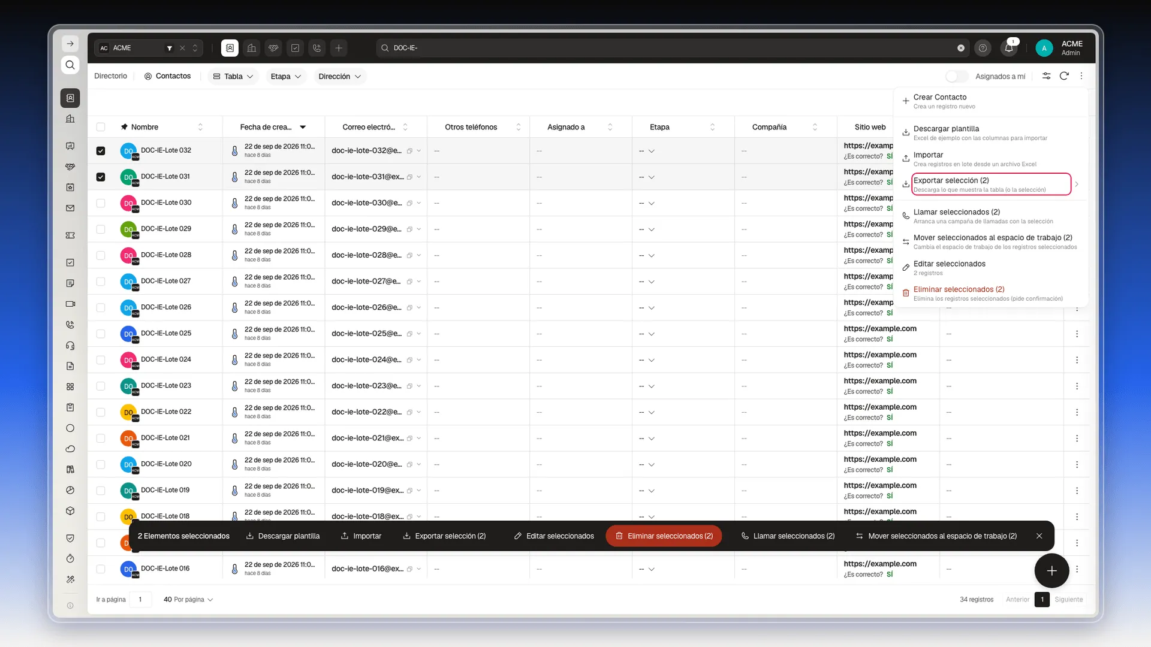Image resolution: width=1151 pixels, height=647 pixels.
Task: Open the Dirección filter dropdown
Action: pos(339,76)
